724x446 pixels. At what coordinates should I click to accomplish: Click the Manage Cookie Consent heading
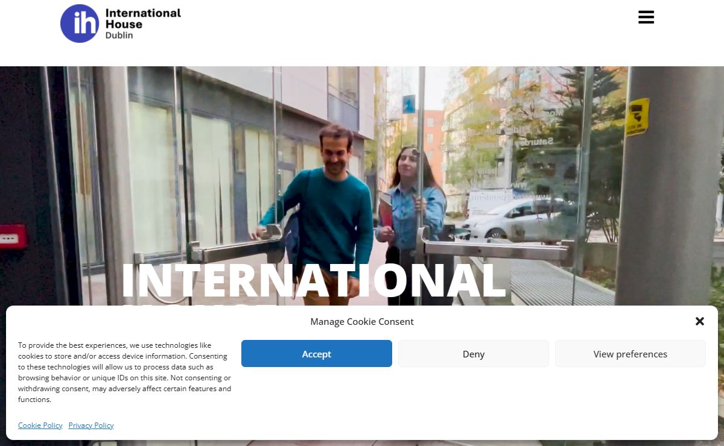(362, 322)
